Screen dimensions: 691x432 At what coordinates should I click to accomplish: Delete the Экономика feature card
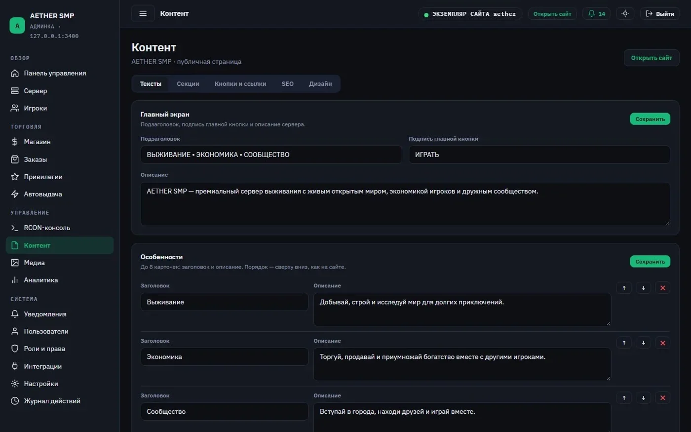pyautogui.click(x=662, y=343)
